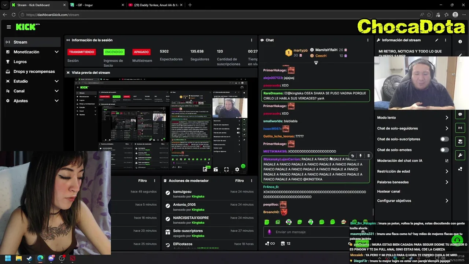Open Moderación del chat con IA
This screenshot has height=264, width=469.
point(413,161)
